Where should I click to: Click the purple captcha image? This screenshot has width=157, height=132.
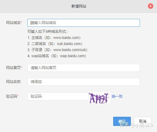tap(99, 98)
